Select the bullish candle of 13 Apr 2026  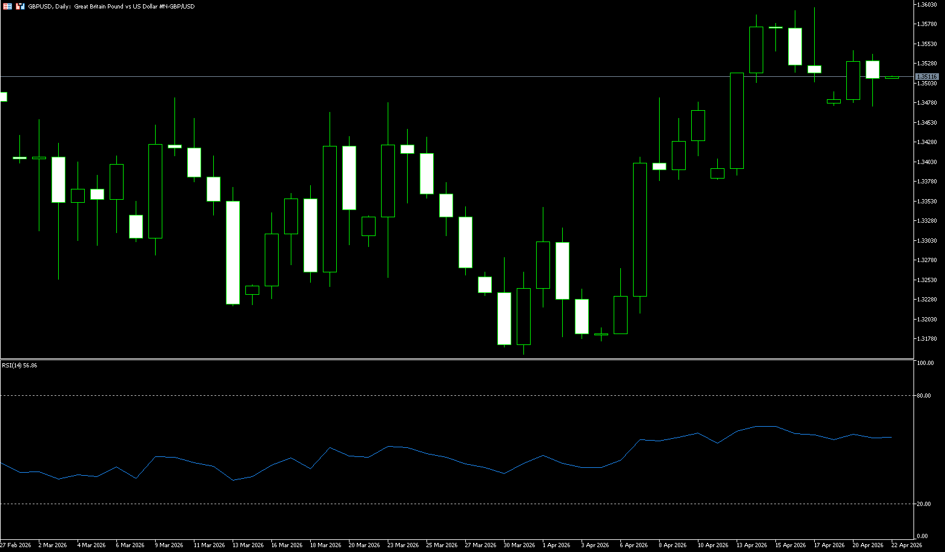point(737,120)
